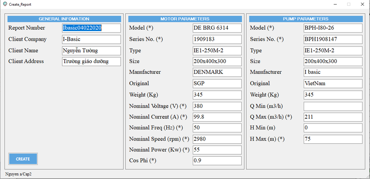Click the Report Number input field

tap(91, 28)
